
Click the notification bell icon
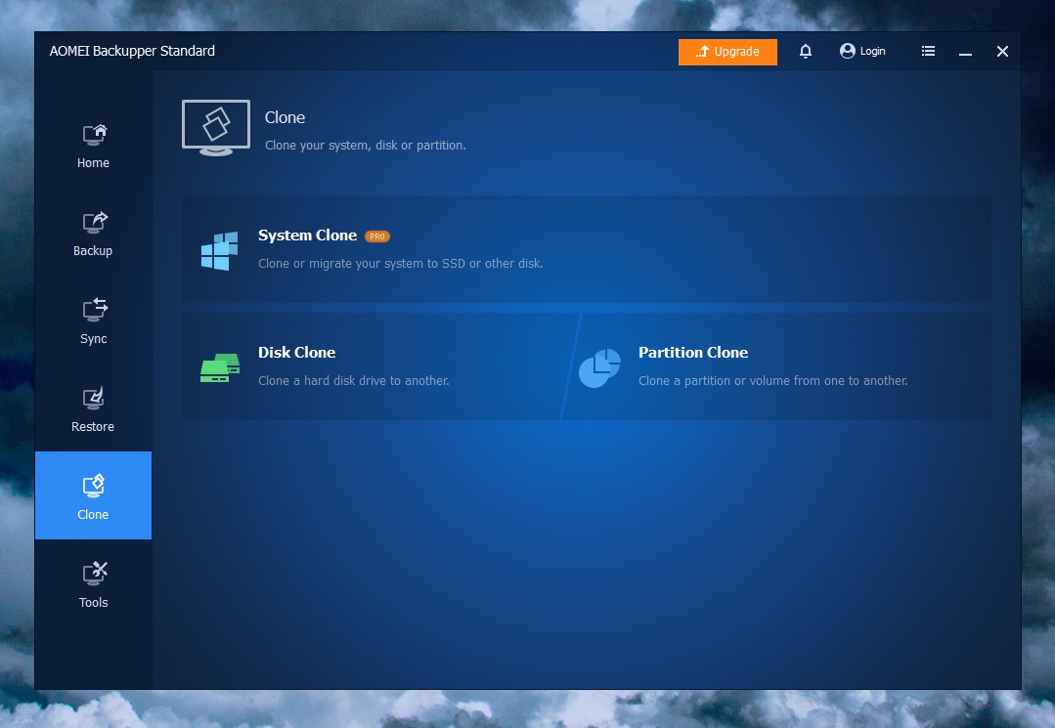(806, 51)
